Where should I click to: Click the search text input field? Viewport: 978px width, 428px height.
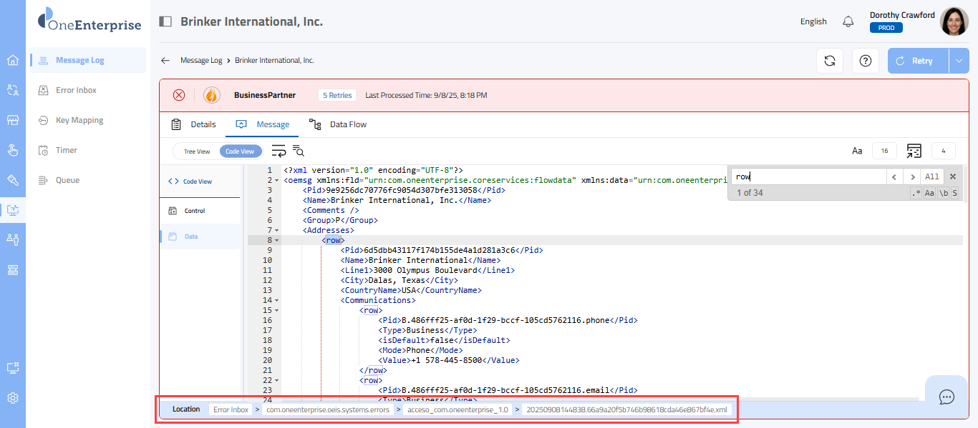808,176
